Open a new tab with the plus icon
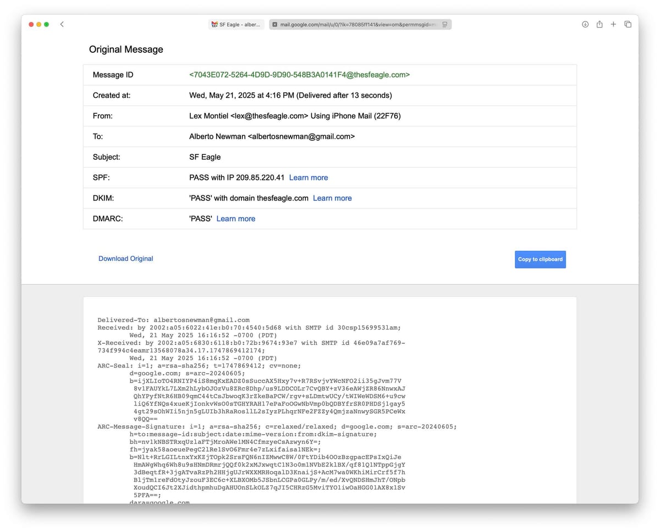 [x=613, y=24]
